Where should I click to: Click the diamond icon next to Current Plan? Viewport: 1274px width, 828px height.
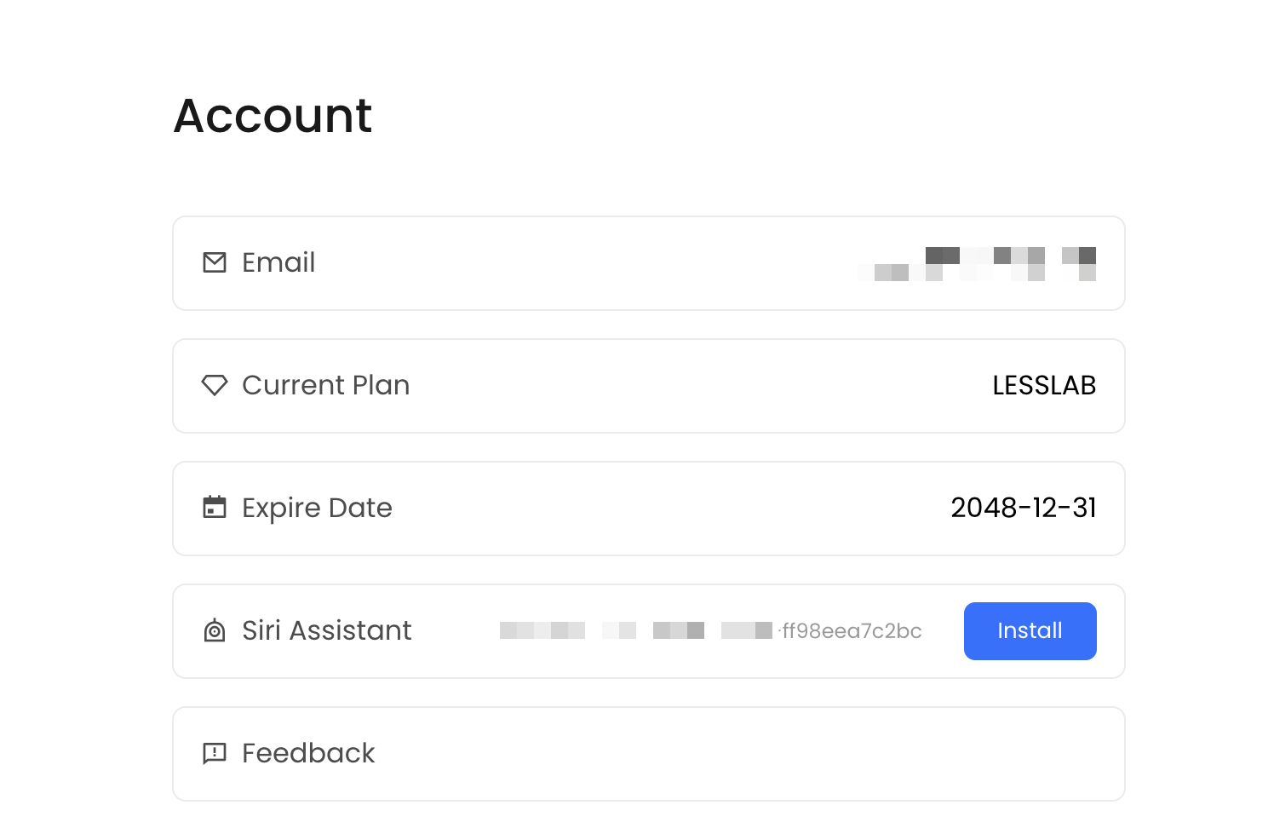(x=215, y=385)
